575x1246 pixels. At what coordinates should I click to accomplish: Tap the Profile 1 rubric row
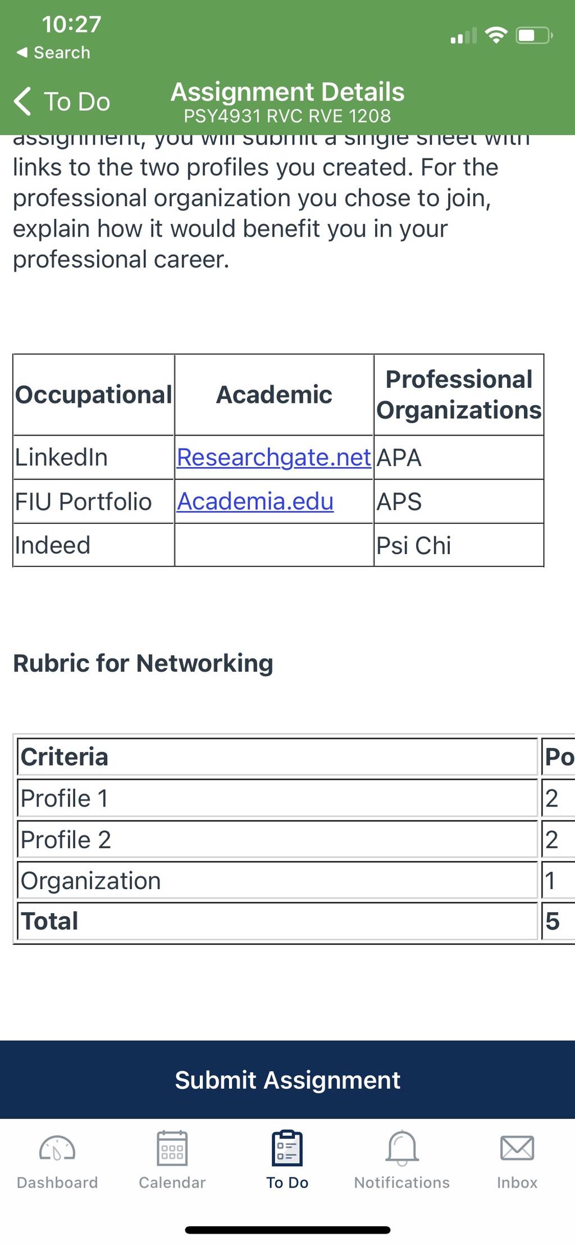pyautogui.click(x=277, y=798)
